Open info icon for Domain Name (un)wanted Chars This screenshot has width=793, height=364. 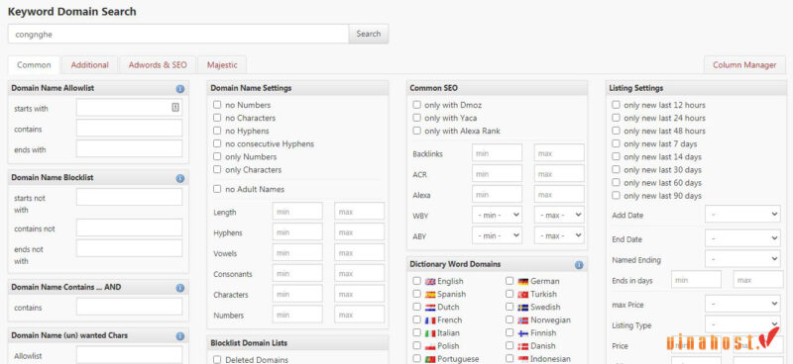pos(180,336)
